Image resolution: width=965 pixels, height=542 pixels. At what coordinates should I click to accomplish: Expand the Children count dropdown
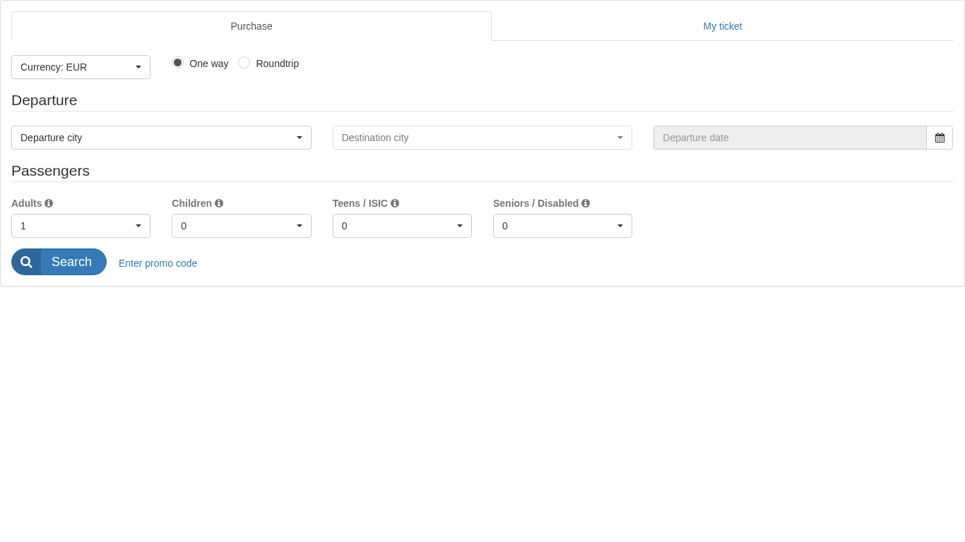tap(241, 226)
